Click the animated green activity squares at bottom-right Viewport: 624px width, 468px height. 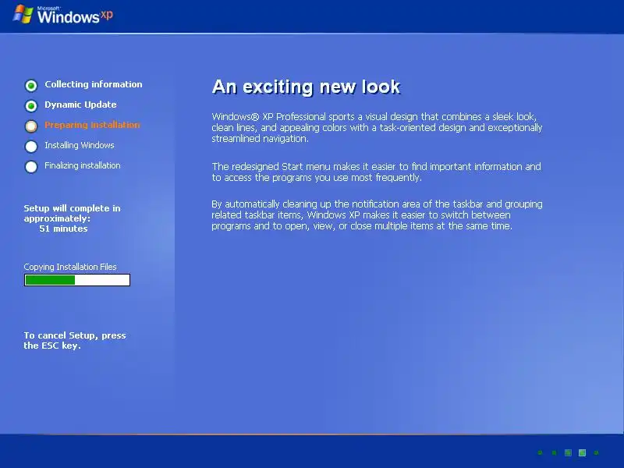point(569,452)
